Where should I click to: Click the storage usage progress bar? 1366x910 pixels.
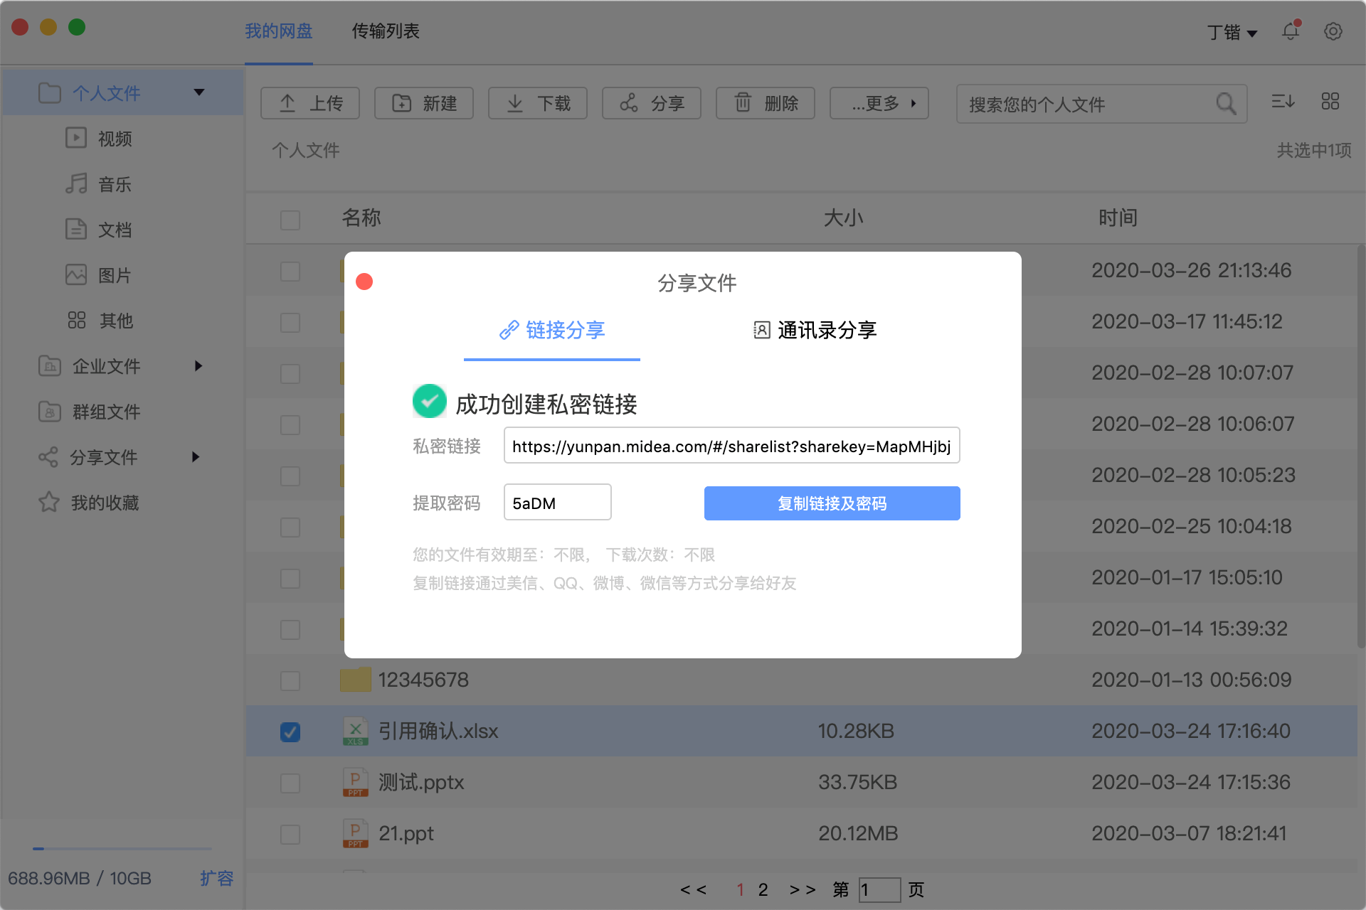click(122, 848)
